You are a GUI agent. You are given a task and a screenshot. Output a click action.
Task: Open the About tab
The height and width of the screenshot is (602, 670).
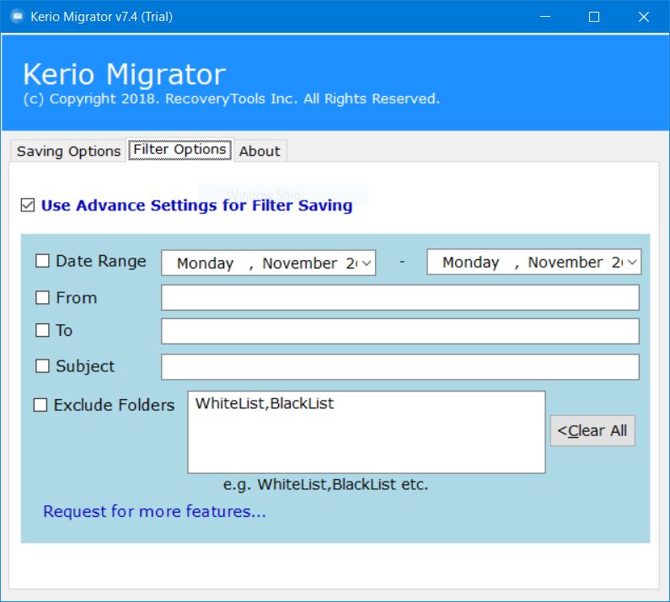[260, 152]
